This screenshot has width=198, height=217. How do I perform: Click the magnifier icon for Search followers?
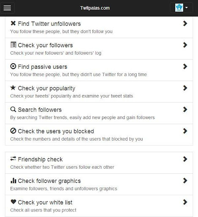13,109
